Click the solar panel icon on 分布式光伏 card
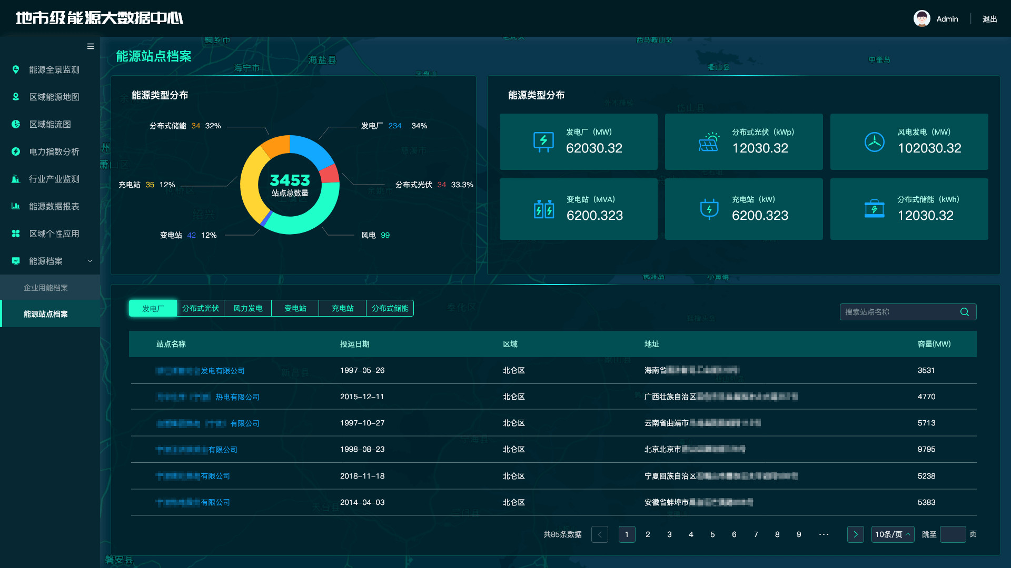Screen dimensions: 1011x568 click(709, 142)
